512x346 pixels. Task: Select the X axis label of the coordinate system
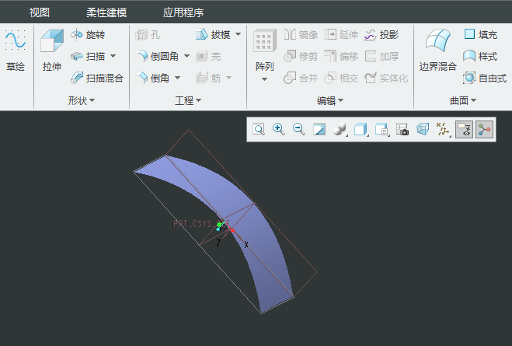click(x=246, y=244)
